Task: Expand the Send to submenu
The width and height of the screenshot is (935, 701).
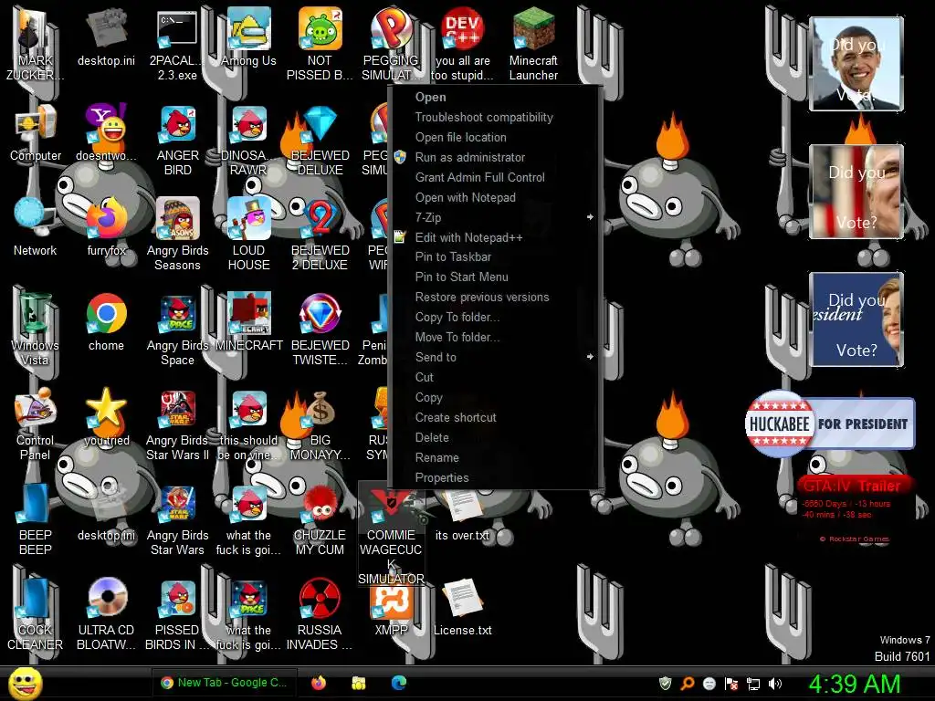Action: tap(495, 357)
